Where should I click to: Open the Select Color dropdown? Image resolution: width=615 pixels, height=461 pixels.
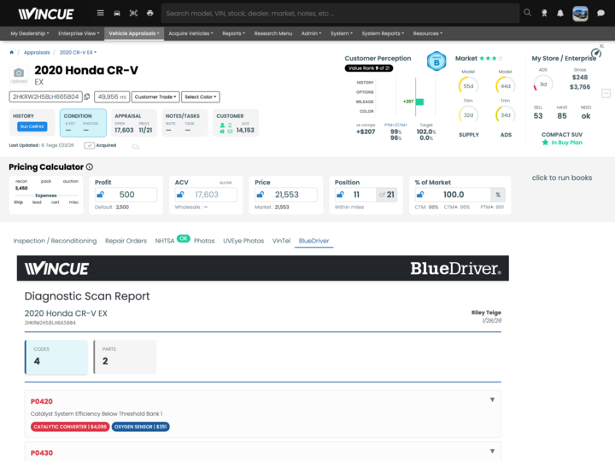coord(201,97)
